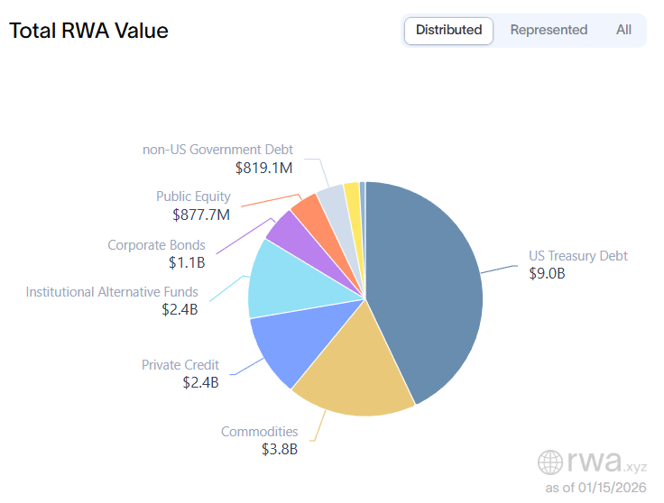Click the Commodities label text

259,432
